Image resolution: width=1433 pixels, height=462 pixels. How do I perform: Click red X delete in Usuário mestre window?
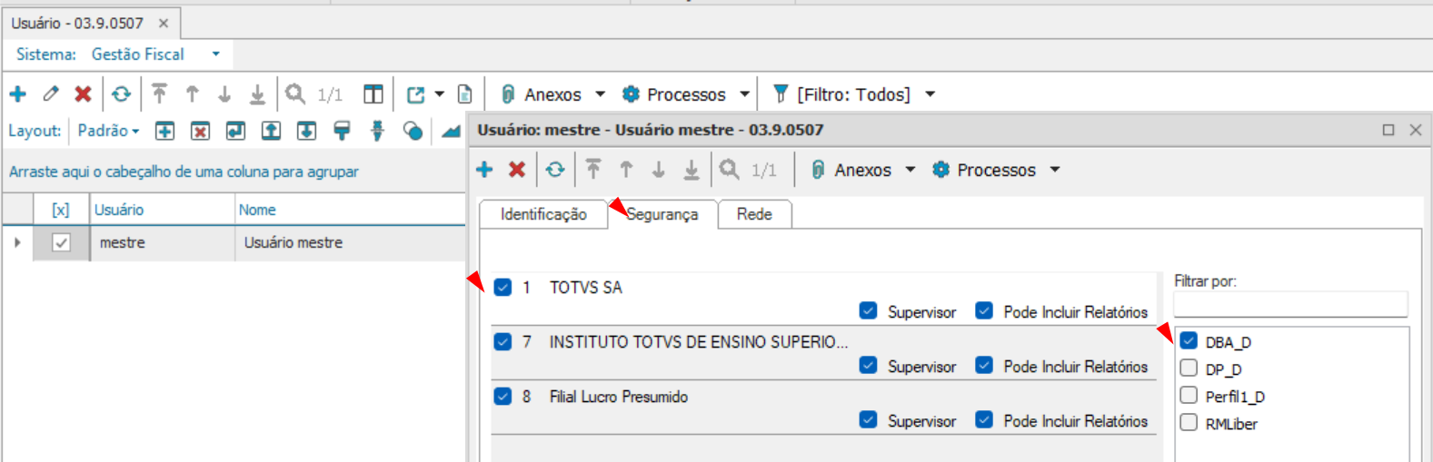tap(517, 170)
